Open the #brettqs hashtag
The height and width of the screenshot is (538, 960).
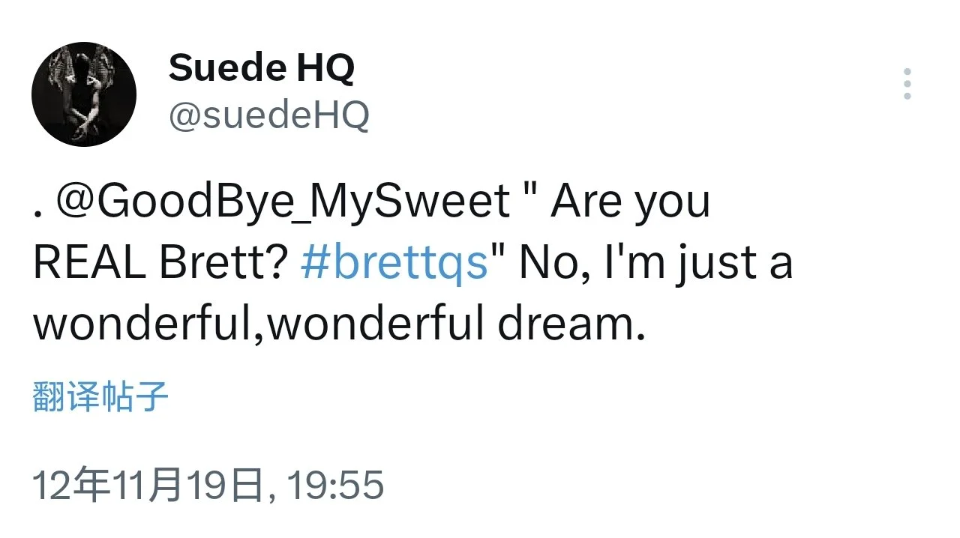[x=394, y=264]
